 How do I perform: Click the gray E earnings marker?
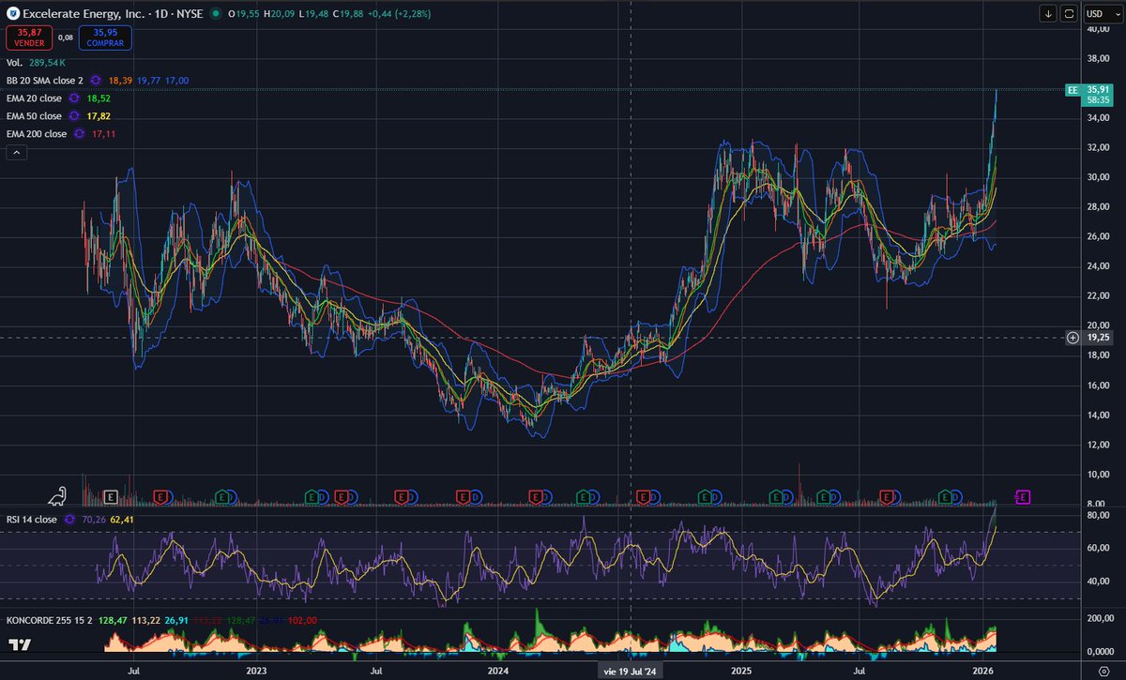point(111,496)
